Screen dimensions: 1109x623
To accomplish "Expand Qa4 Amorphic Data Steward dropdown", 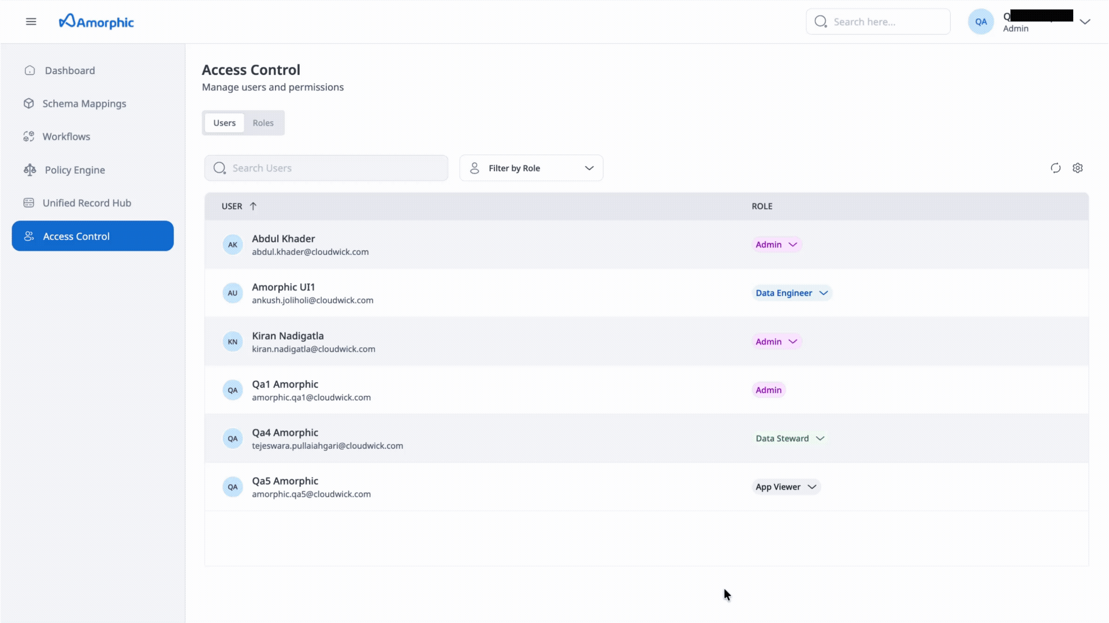I will pyautogui.click(x=790, y=438).
